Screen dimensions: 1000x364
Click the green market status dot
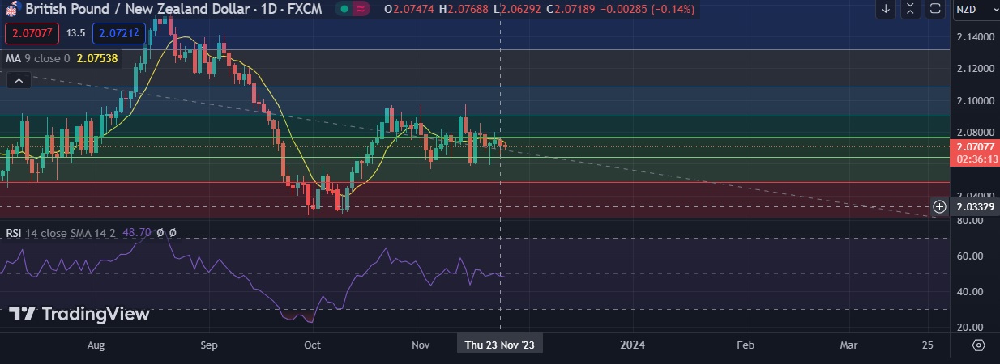pyautogui.click(x=344, y=9)
